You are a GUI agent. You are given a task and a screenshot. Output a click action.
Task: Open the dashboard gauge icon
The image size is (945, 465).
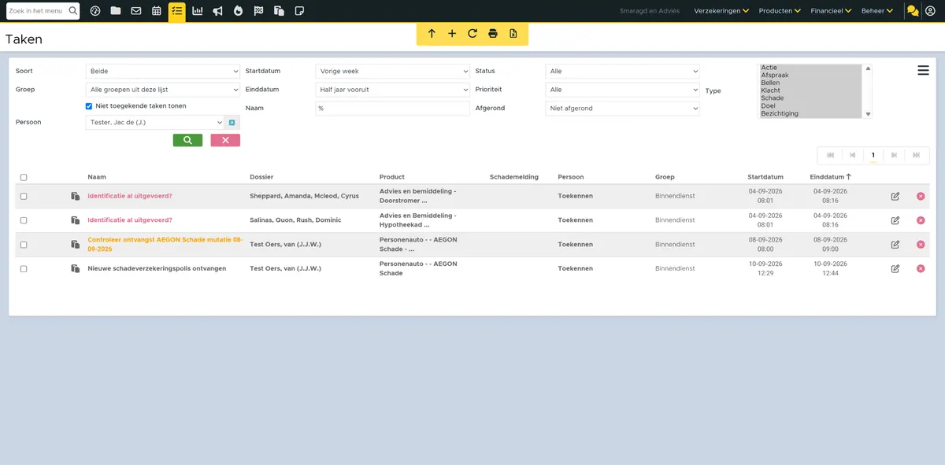pos(95,11)
